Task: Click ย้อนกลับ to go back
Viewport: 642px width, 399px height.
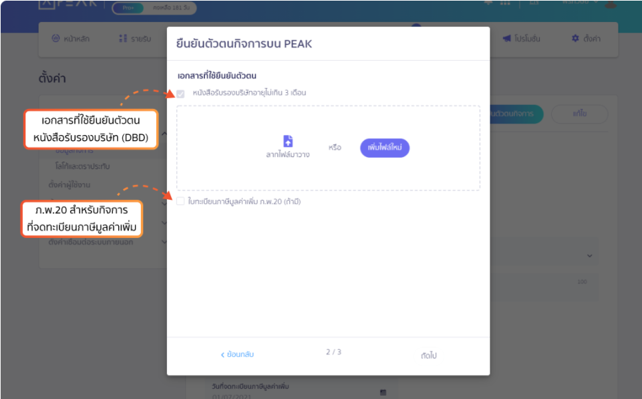Action: tap(237, 354)
